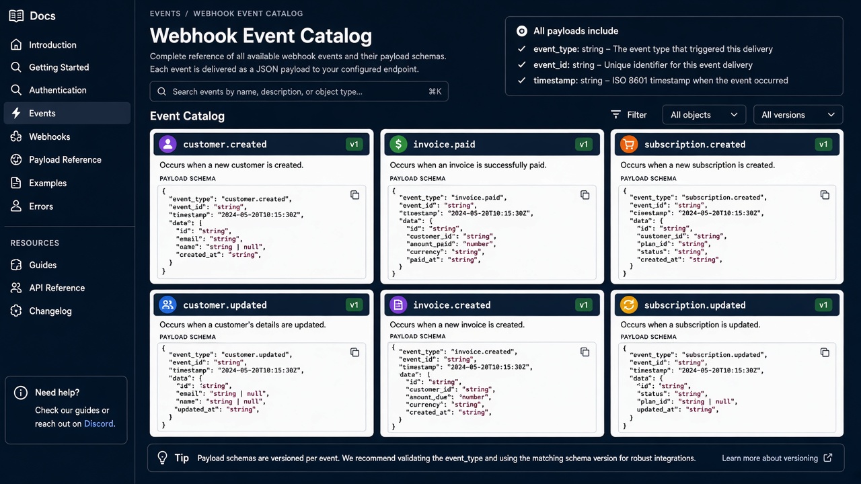Image resolution: width=861 pixels, height=484 pixels.
Task: Click the EVENTS breadcrumb
Action: pos(165,13)
